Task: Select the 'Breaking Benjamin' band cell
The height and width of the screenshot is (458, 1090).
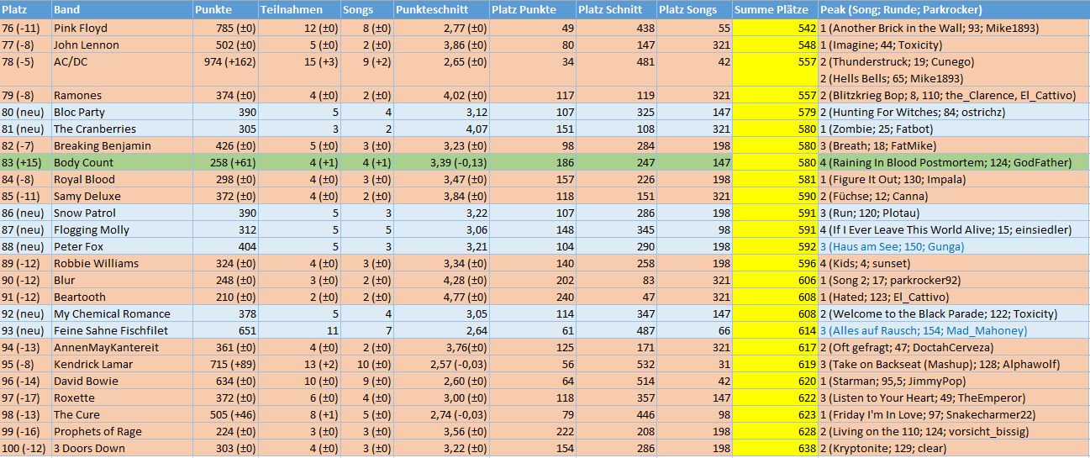Action: coord(121,145)
